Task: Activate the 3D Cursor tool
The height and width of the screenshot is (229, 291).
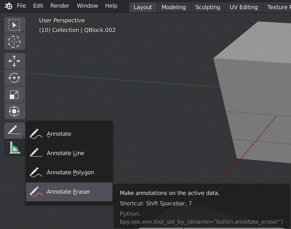Action: tap(14, 41)
